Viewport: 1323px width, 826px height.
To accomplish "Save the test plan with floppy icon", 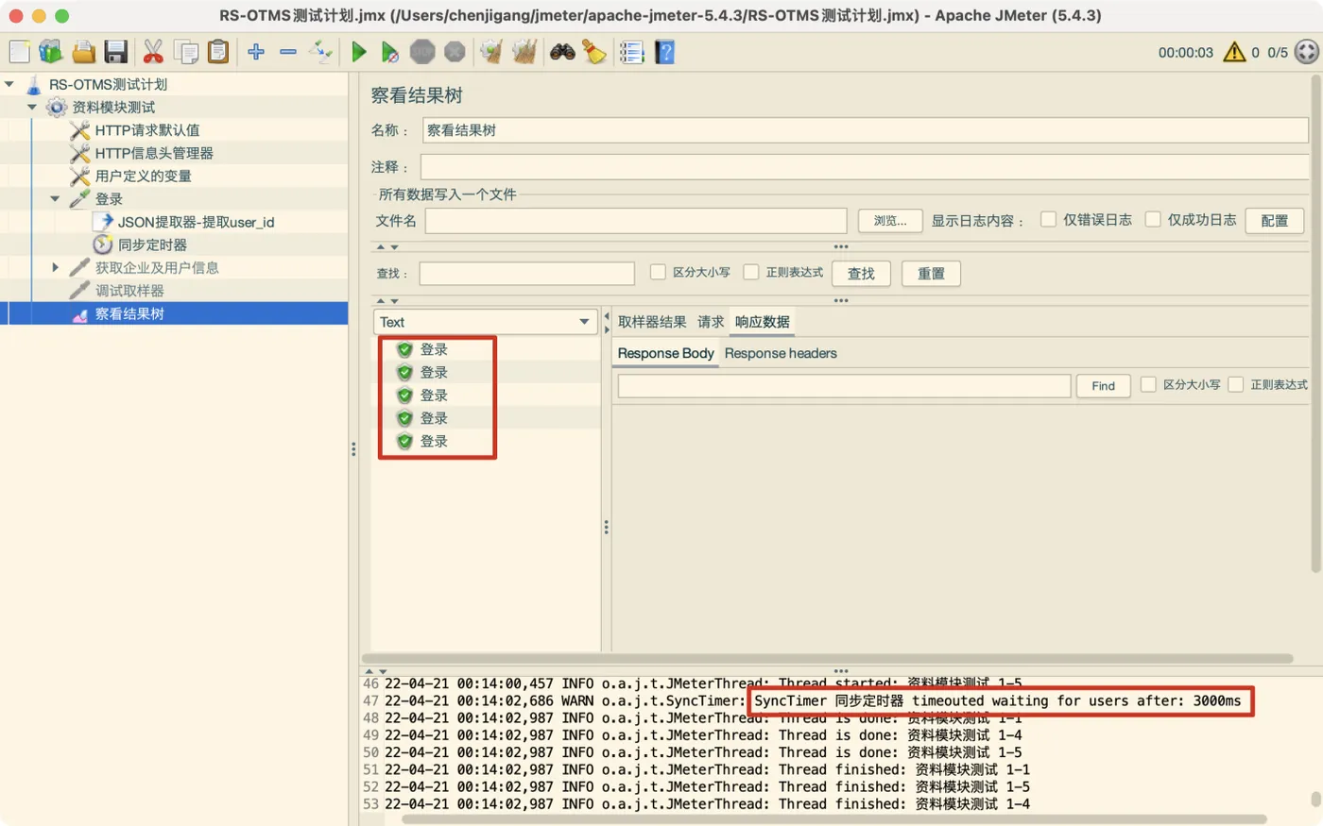I will click(x=115, y=52).
